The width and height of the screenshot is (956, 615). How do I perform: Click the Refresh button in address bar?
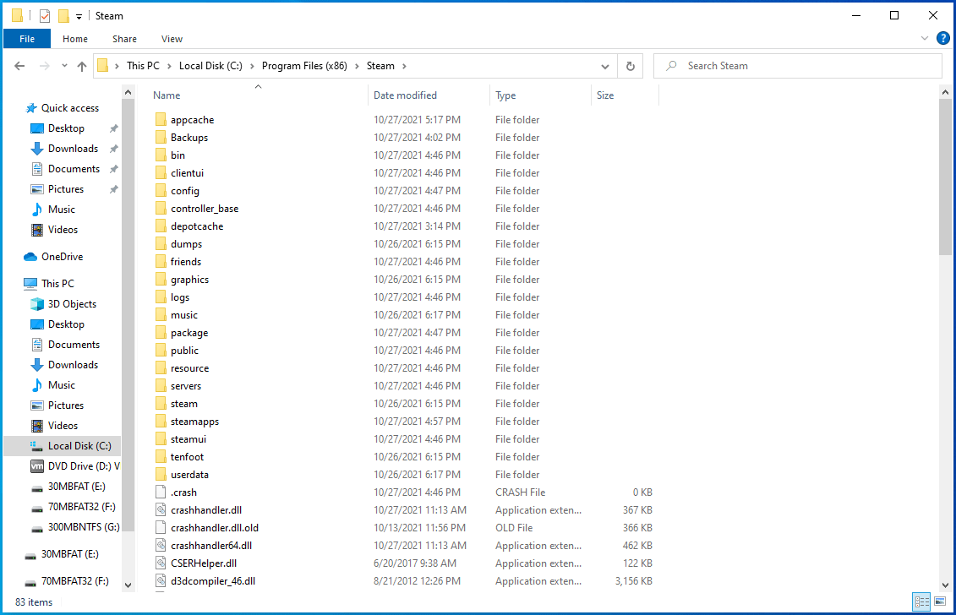[x=630, y=66]
